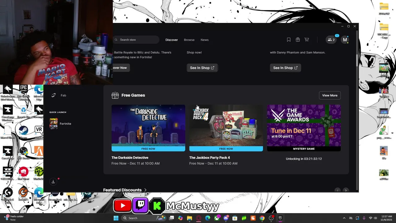This screenshot has height=223, width=396.
Task: Open the M profile avatar
Action: [345, 40]
